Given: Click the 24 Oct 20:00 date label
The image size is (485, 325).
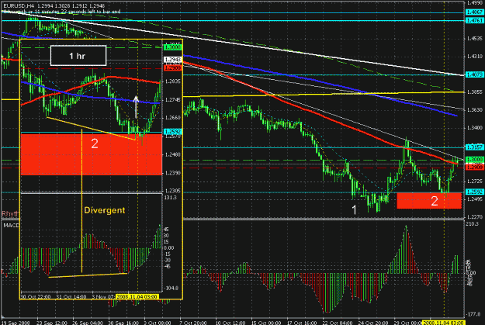Looking at the screenshot, I should tap(374, 323).
